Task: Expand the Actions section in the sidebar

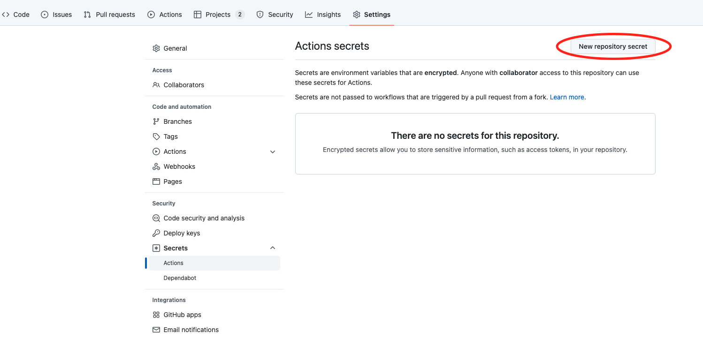Action: point(273,151)
